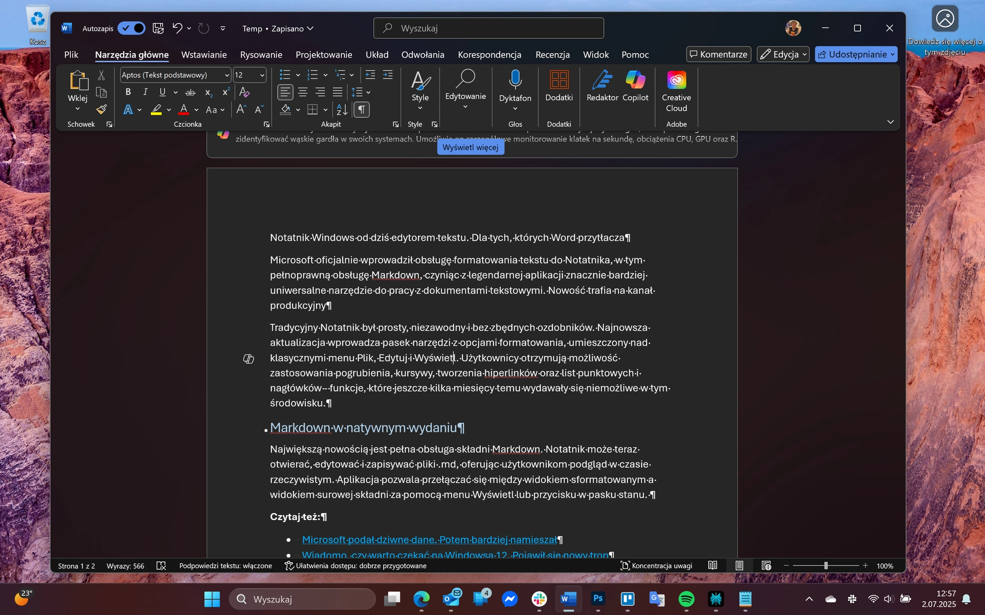The width and height of the screenshot is (985, 615).
Task: Click Wyświetl więcej button
Action: click(470, 147)
